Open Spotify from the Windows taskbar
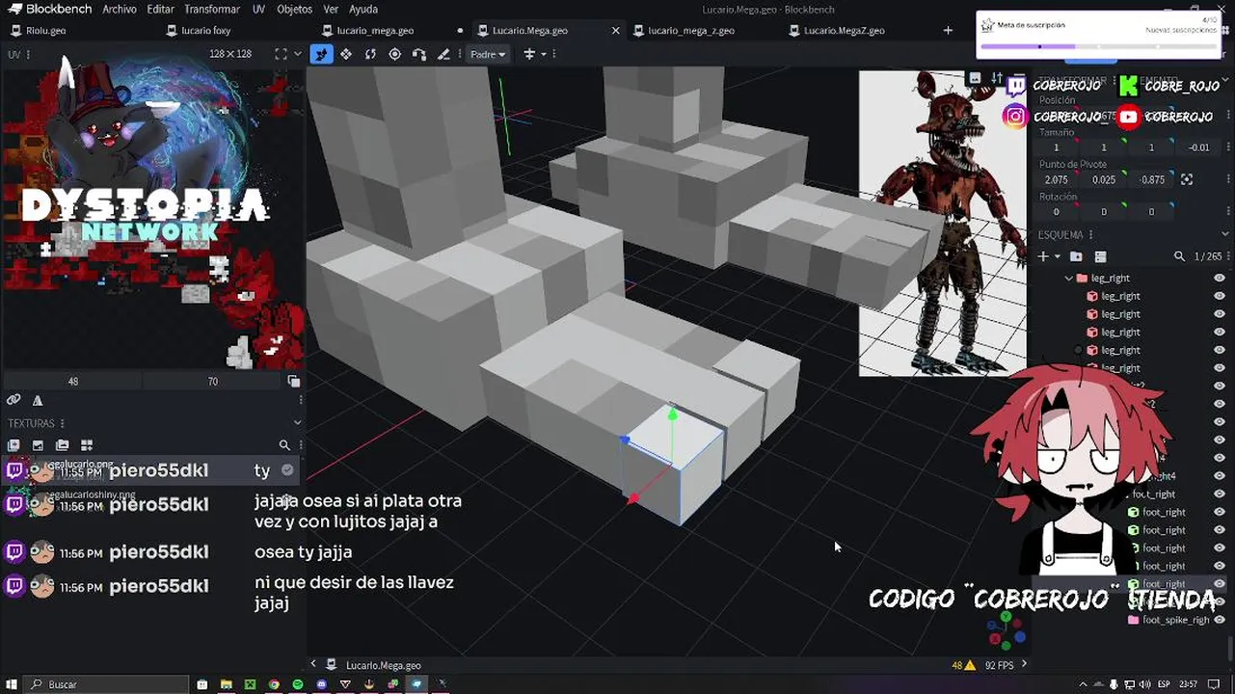Image resolution: width=1235 pixels, height=694 pixels. click(298, 684)
